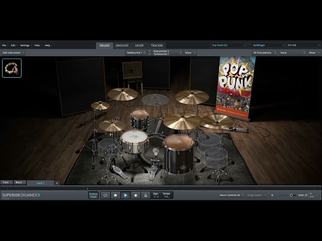Open the Help menu
This screenshot has height=241, width=322.
tap(48, 45)
